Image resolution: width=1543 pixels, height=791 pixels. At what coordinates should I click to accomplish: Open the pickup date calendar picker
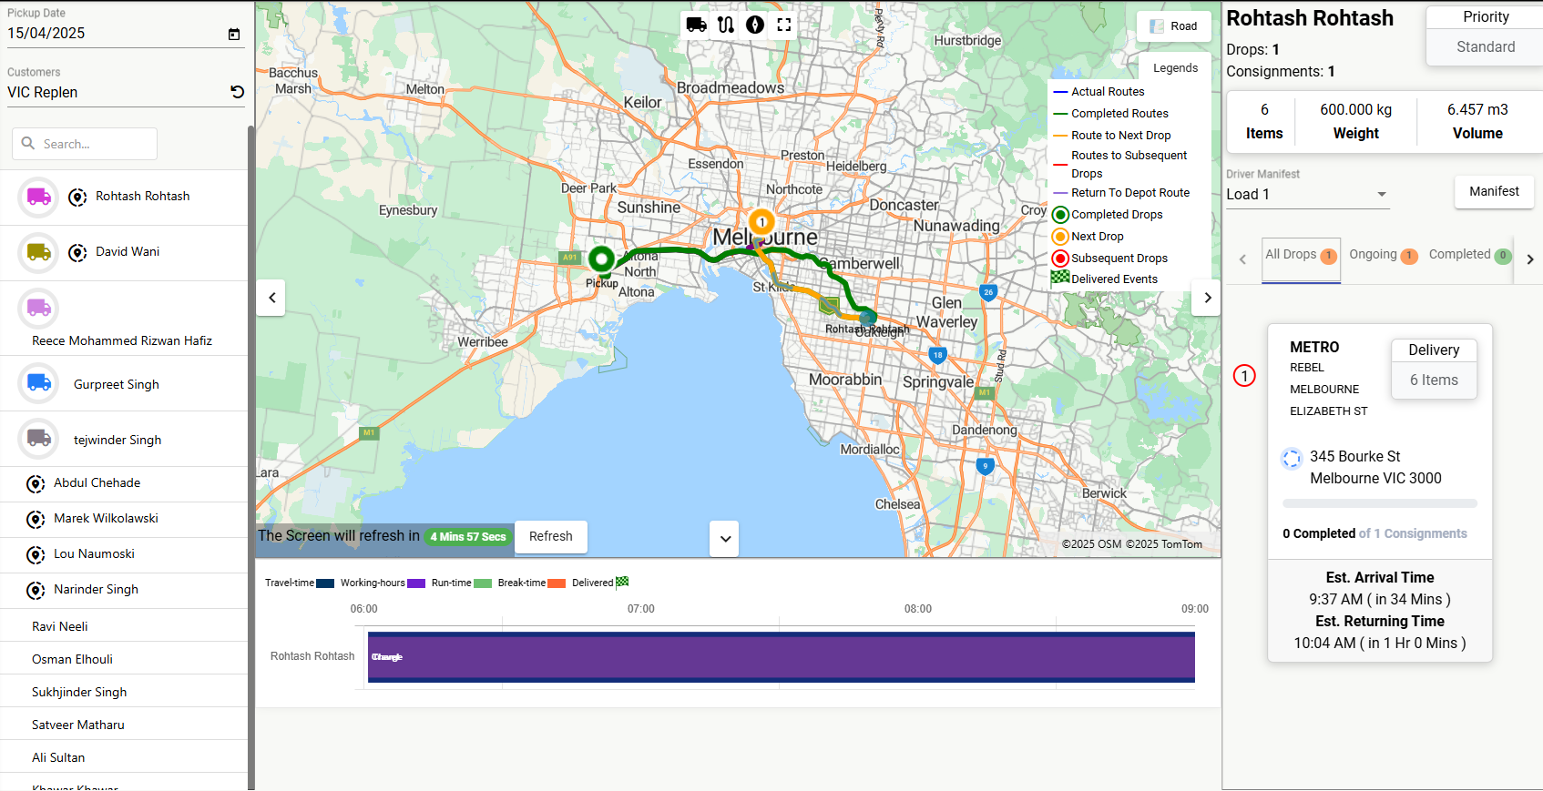(234, 34)
